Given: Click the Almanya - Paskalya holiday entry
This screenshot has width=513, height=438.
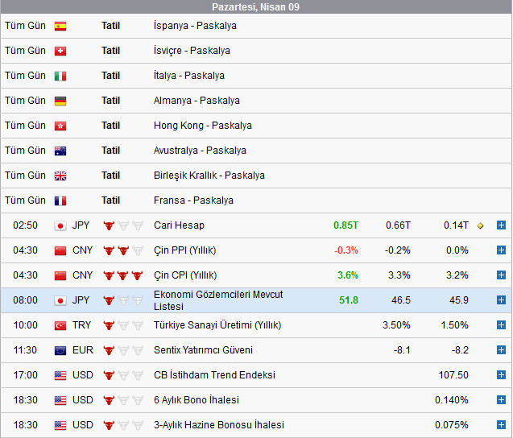Looking at the screenshot, I should coord(197,101).
